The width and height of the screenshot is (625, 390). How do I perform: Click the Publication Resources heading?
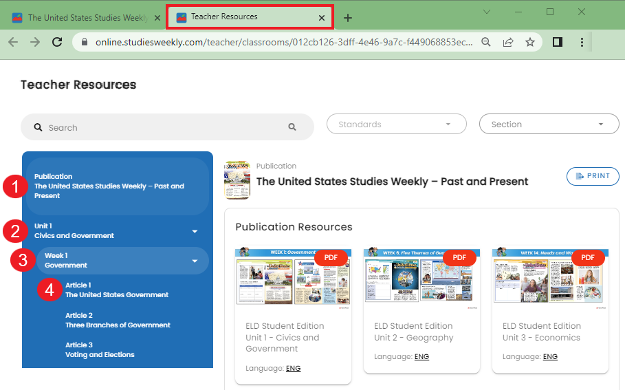(294, 227)
